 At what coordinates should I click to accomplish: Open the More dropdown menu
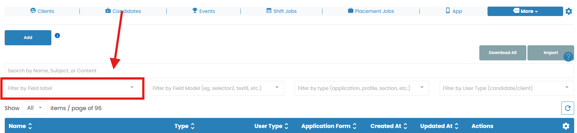(x=525, y=11)
